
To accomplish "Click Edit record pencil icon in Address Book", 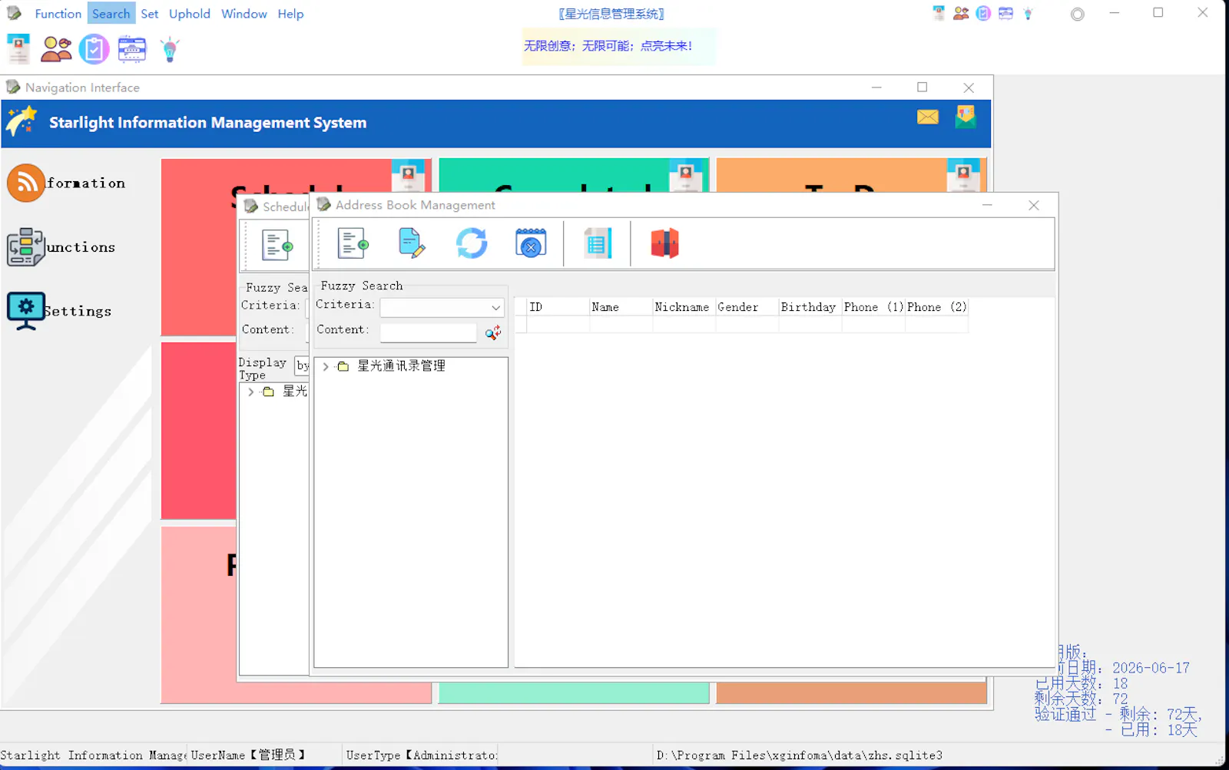I will click(x=412, y=243).
